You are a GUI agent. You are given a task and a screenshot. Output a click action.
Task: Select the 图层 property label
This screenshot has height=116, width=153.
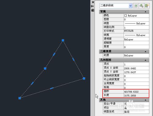click(106, 19)
